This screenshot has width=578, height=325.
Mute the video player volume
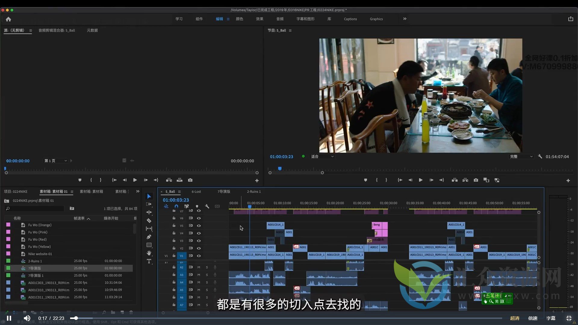point(27,318)
